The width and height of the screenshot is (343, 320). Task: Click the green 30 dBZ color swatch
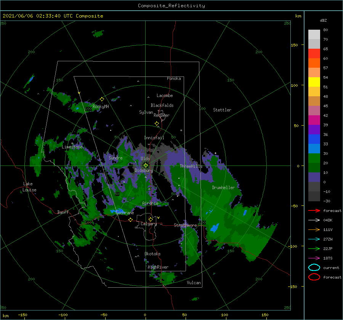click(x=314, y=158)
